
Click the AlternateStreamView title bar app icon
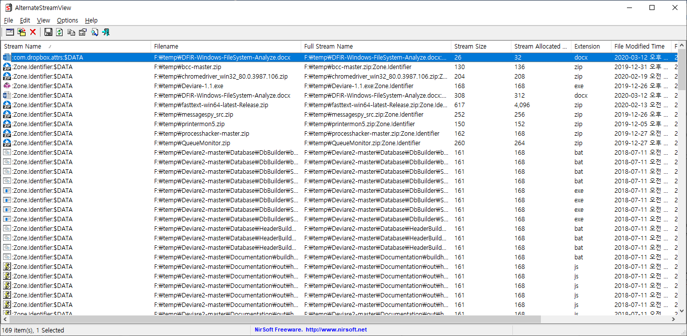(x=8, y=8)
